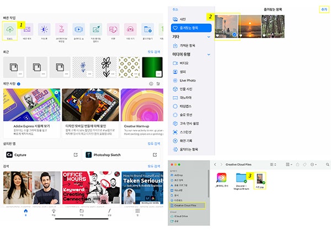Open the grid Apps tab in bottom bar
Viewport: 331px width, 234px height.
(x=137, y=212)
